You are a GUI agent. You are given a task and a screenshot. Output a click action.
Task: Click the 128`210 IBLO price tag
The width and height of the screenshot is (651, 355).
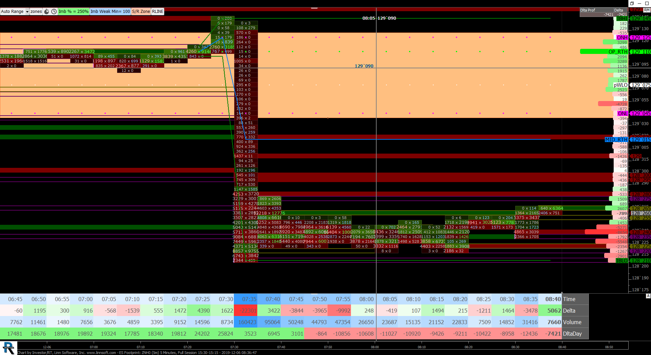[x=640, y=261]
